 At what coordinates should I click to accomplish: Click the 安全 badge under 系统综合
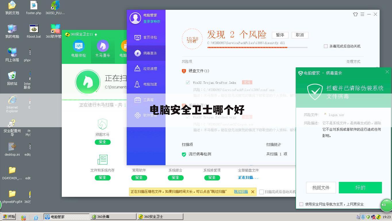point(175,178)
